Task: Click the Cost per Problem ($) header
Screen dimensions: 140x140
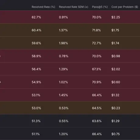Action: click(124, 7)
